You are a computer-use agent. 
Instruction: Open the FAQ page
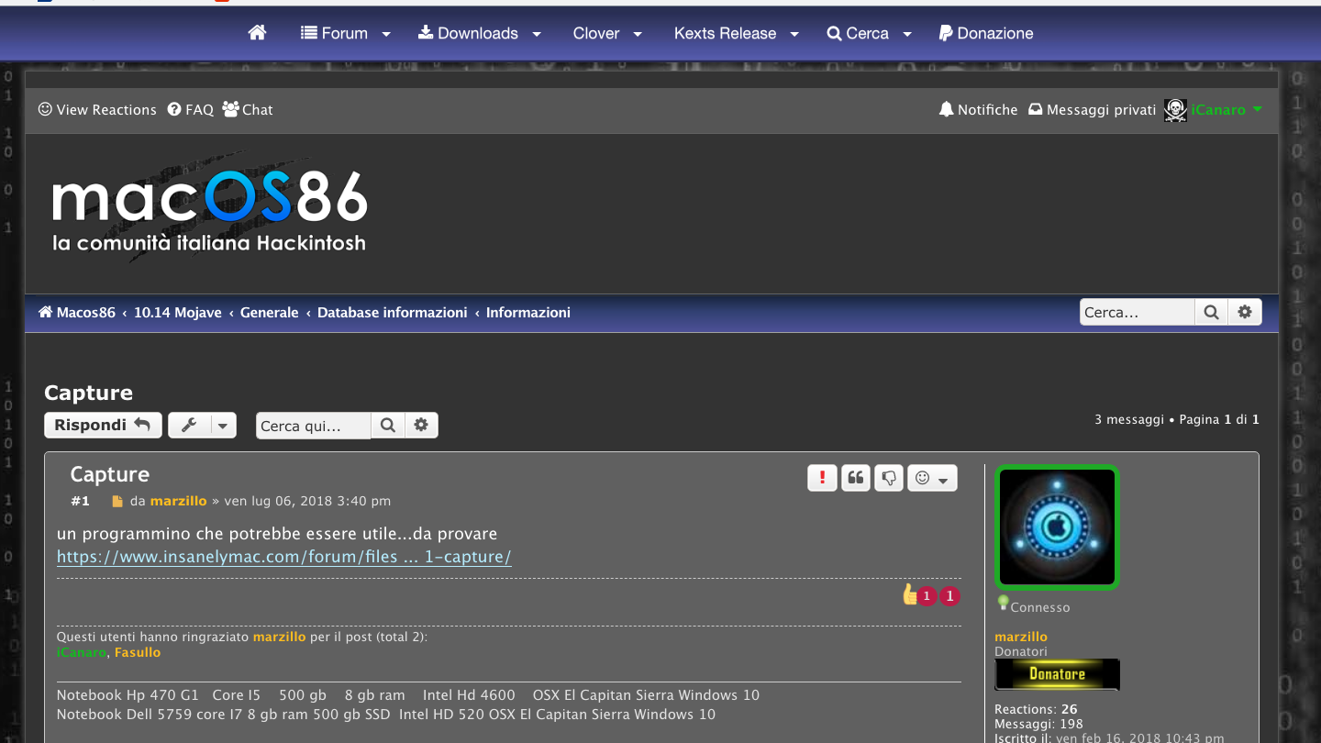coord(190,109)
